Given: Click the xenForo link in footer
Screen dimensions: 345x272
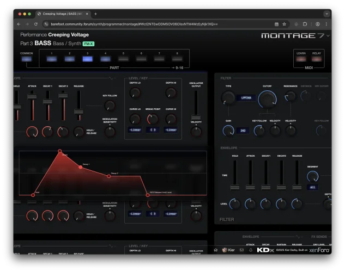Looking at the screenshot, I should coord(319,250).
